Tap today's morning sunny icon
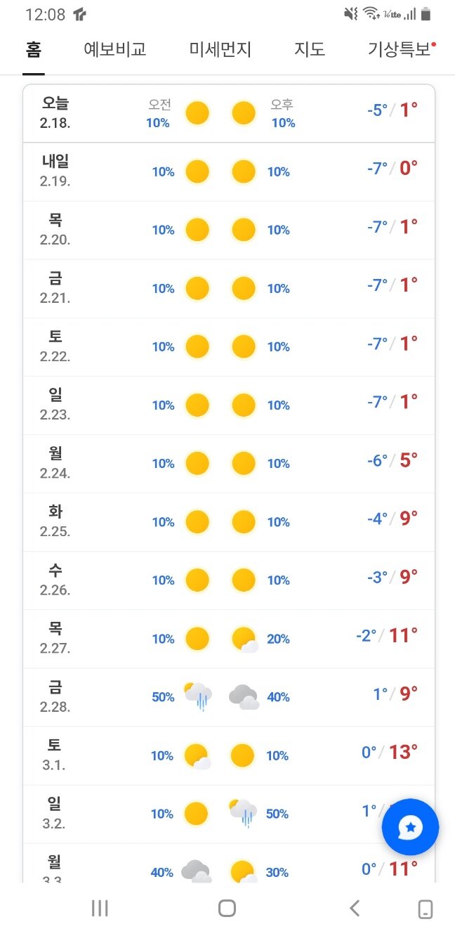Image resolution: width=455 pixels, height=936 pixels. point(197,113)
